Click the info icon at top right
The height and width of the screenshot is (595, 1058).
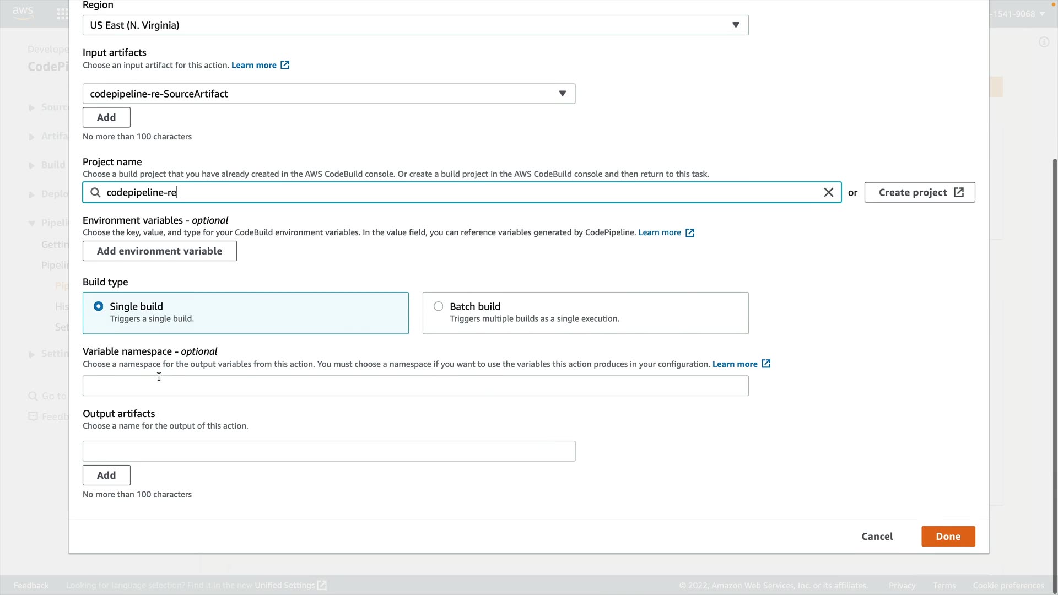[1044, 42]
